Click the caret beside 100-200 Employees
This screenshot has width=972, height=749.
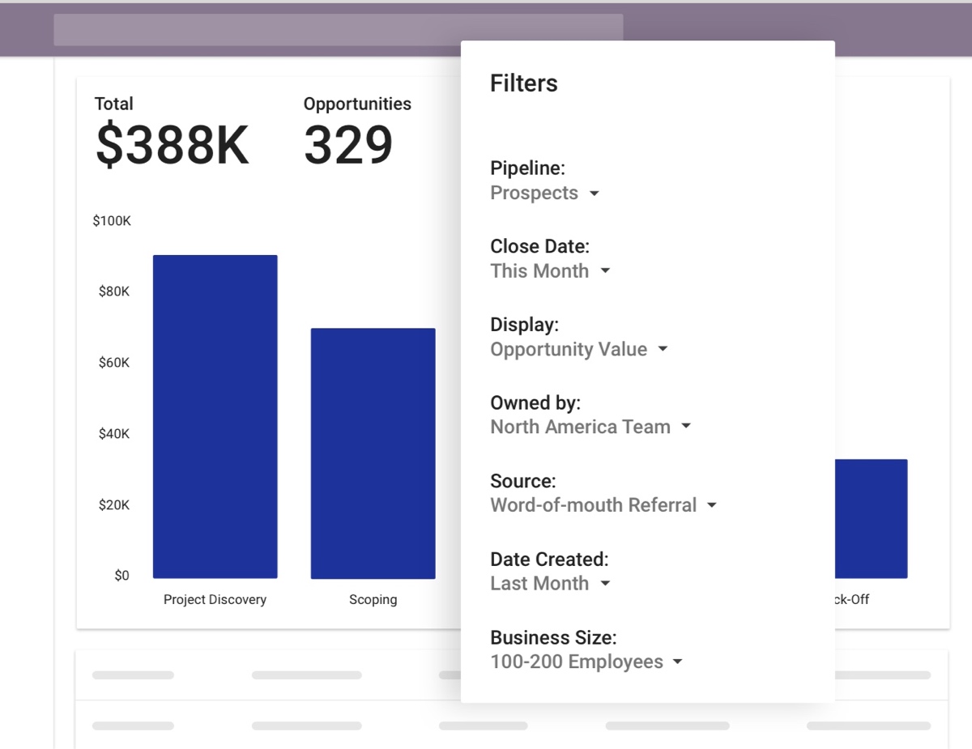point(678,662)
